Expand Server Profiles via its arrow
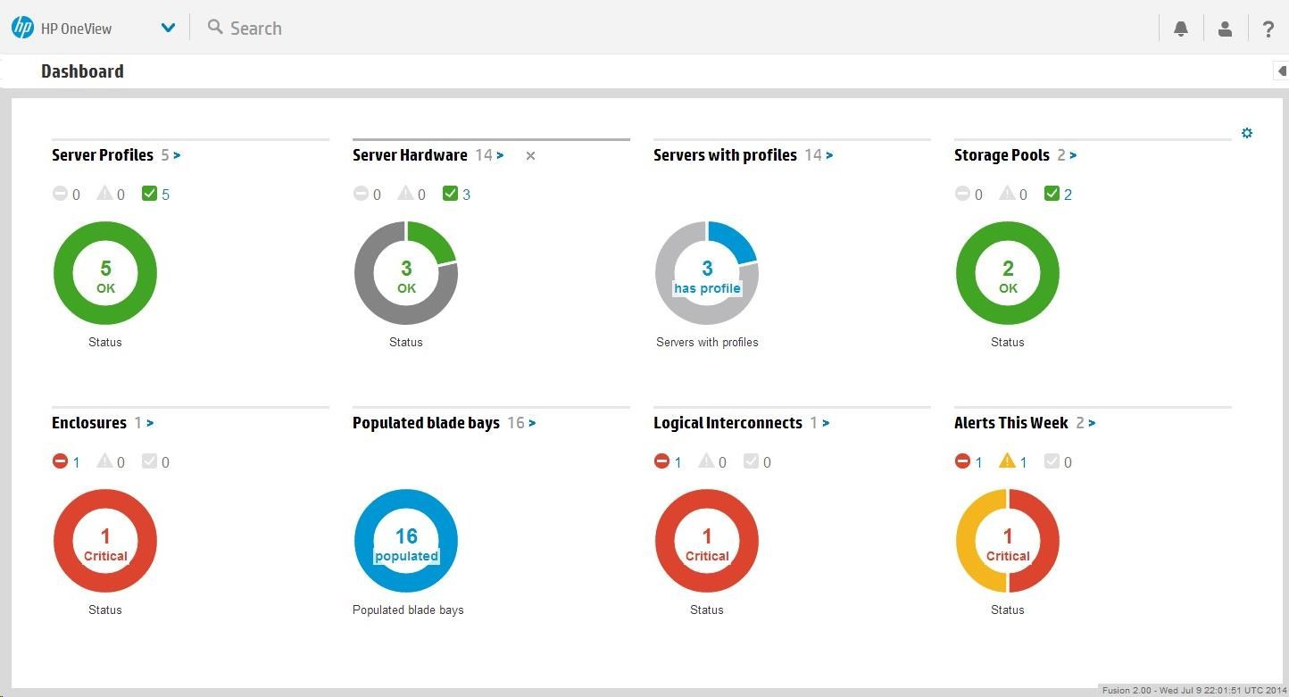Viewport: 1289px width, 697px height. point(178,155)
